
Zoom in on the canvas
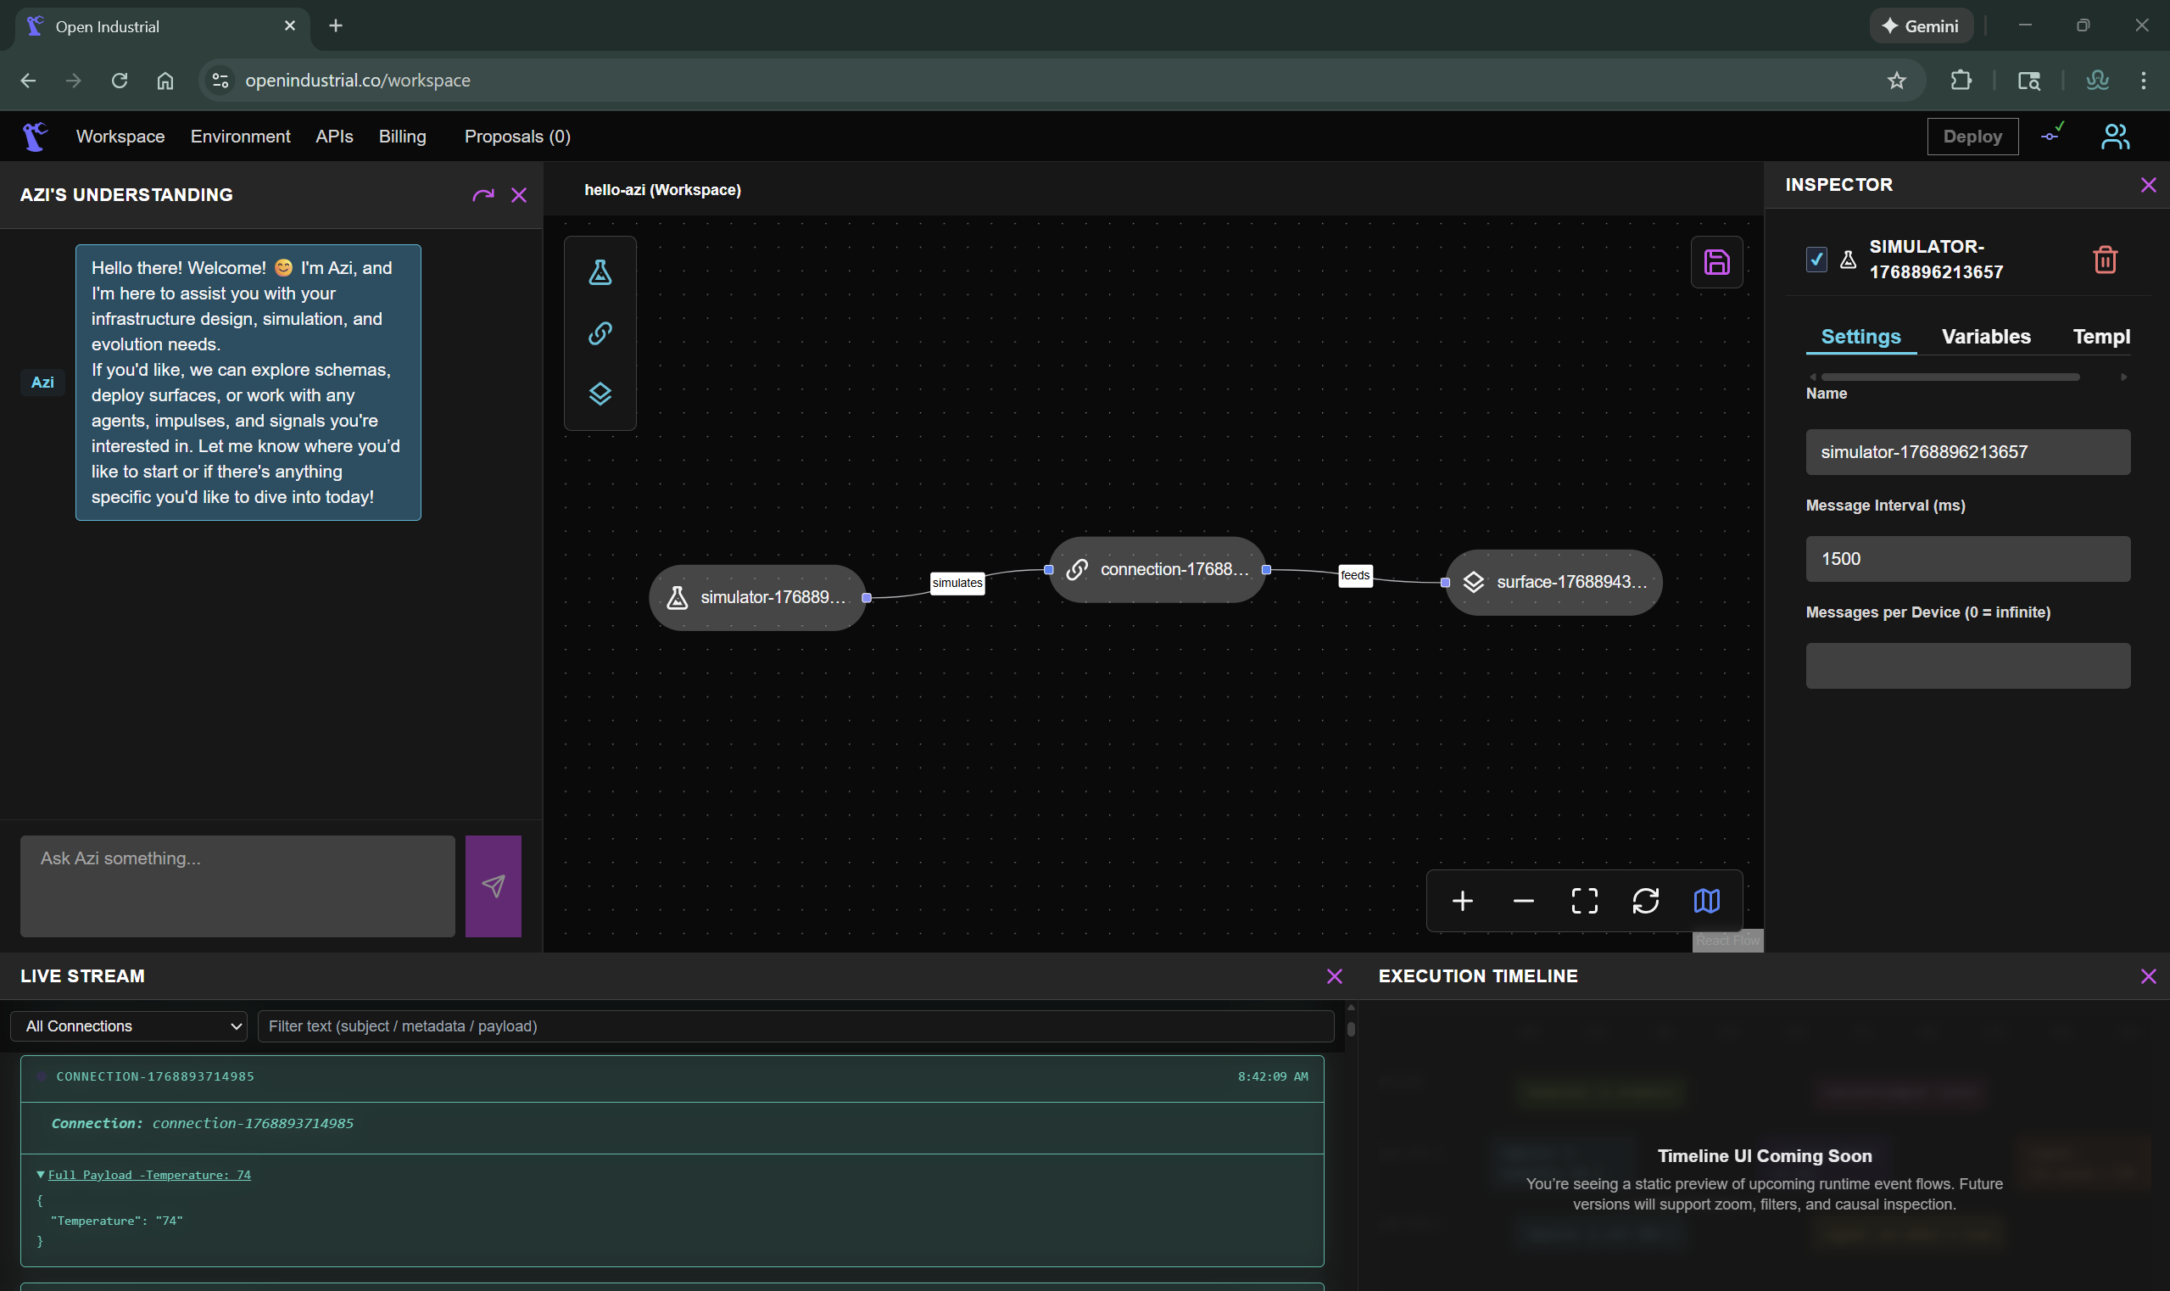point(1462,901)
